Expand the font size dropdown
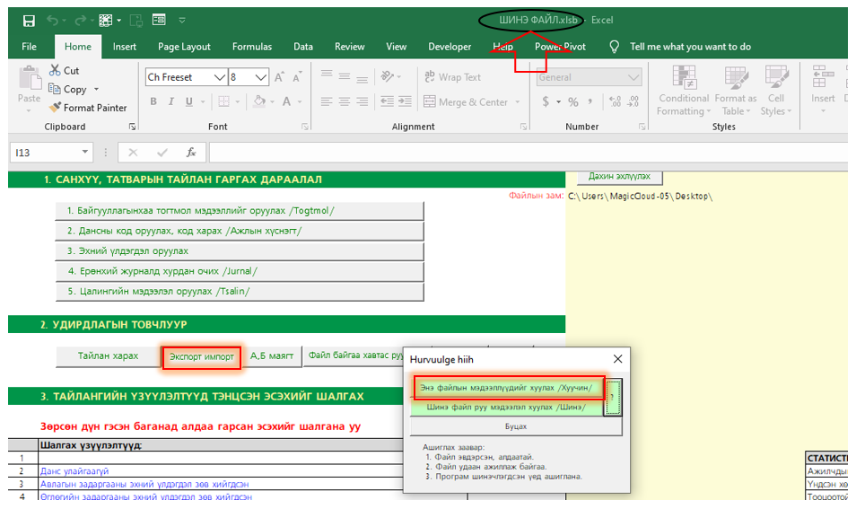856x509 pixels. [x=263, y=78]
